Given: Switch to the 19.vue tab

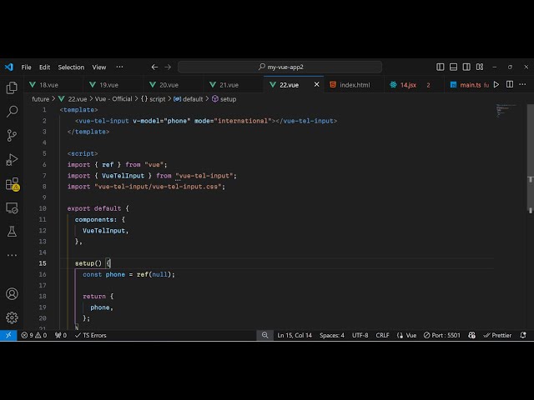Looking at the screenshot, I should [x=108, y=85].
